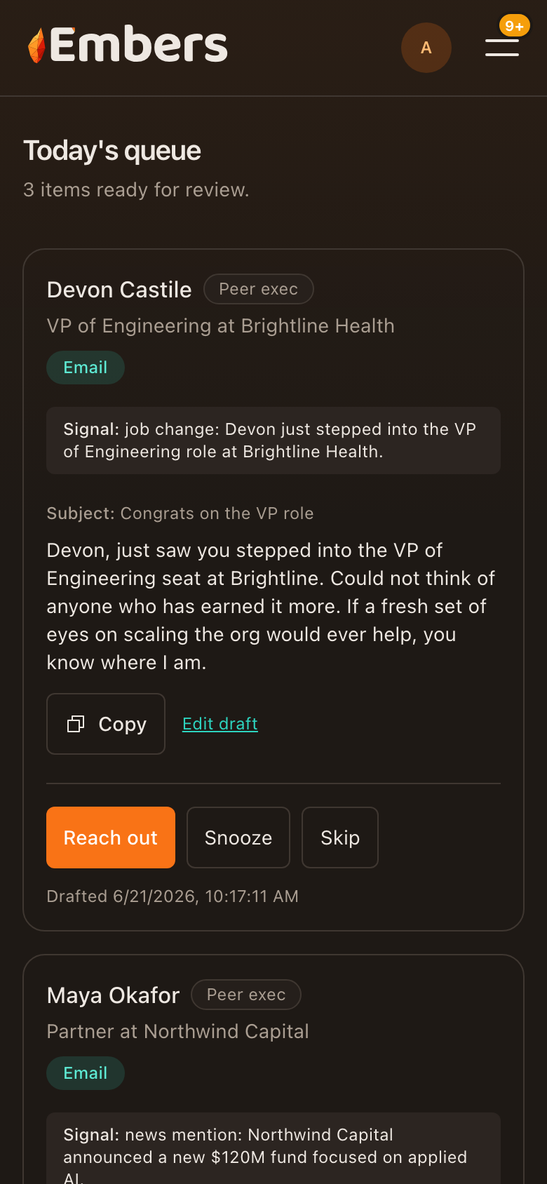Click the copy icon in Devon's draft

coord(76,724)
